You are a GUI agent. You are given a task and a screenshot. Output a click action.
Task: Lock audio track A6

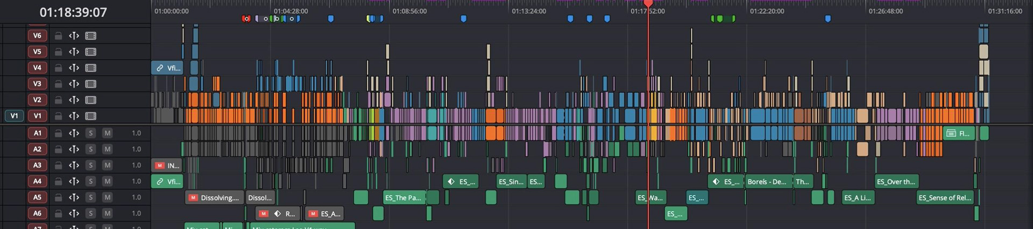[58, 213]
